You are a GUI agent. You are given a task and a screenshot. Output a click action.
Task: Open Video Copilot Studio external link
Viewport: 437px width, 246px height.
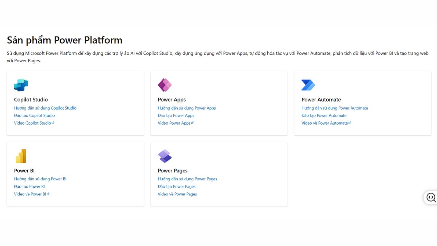[x=34, y=123]
